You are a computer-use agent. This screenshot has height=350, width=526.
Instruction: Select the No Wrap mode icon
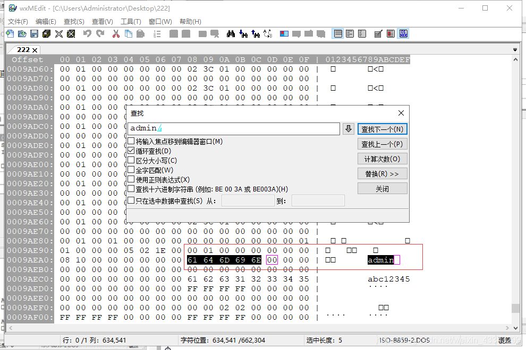click(x=338, y=34)
